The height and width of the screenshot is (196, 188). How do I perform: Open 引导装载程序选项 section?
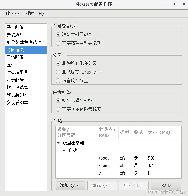(x=26, y=42)
